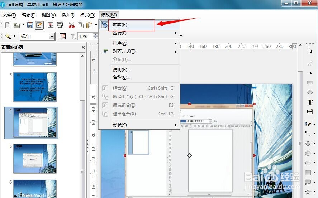Open the 编辑(E) menu
This screenshot has height=198, width=318.
coord(29,15)
